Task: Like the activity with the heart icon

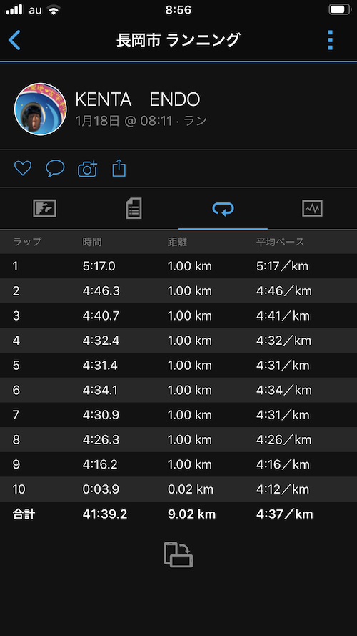Action: tap(23, 168)
